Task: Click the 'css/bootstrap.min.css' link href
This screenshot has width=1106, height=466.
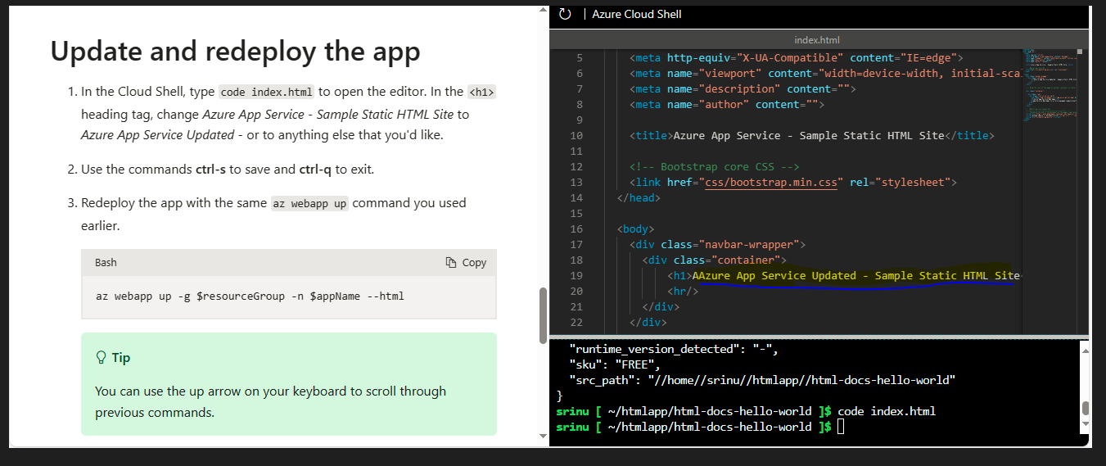Action: click(773, 182)
